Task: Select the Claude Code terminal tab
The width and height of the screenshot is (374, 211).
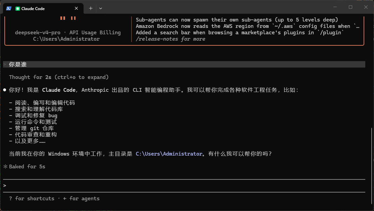Action: [43, 8]
